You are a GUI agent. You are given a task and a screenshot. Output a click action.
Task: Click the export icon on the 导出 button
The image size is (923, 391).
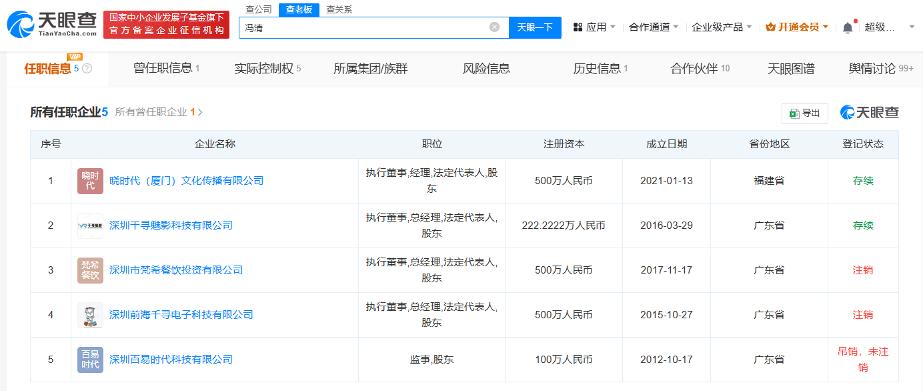[x=794, y=113]
